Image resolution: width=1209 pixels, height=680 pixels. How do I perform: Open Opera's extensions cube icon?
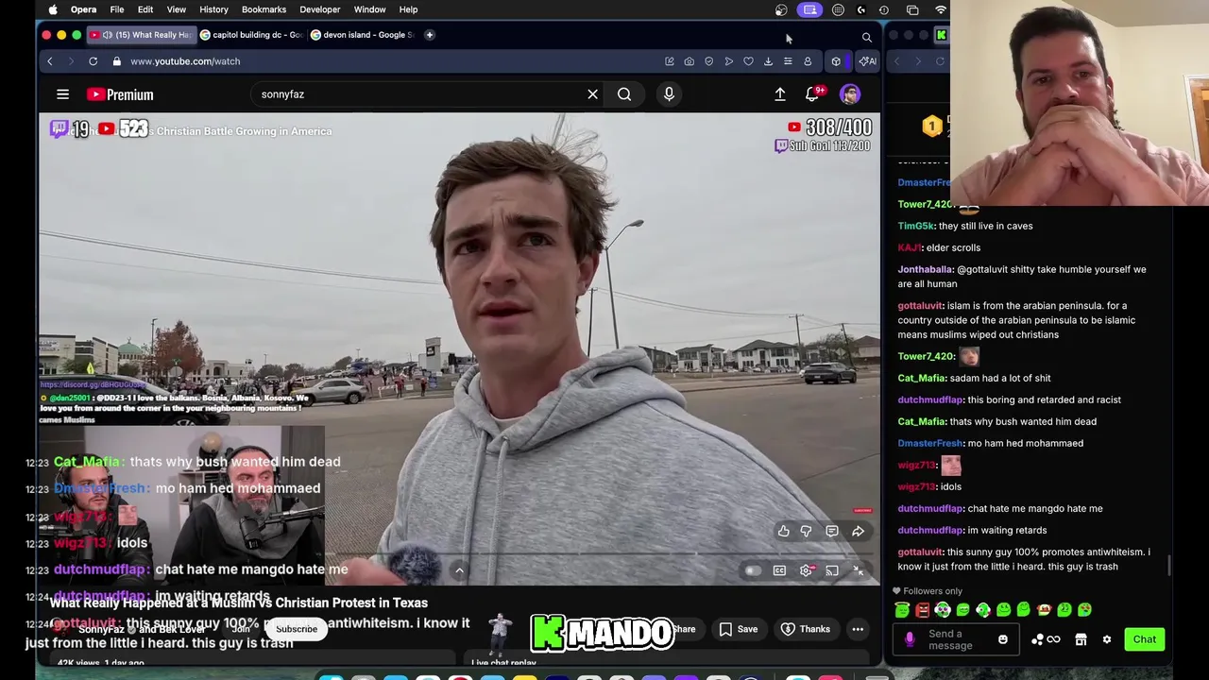tap(836, 61)
